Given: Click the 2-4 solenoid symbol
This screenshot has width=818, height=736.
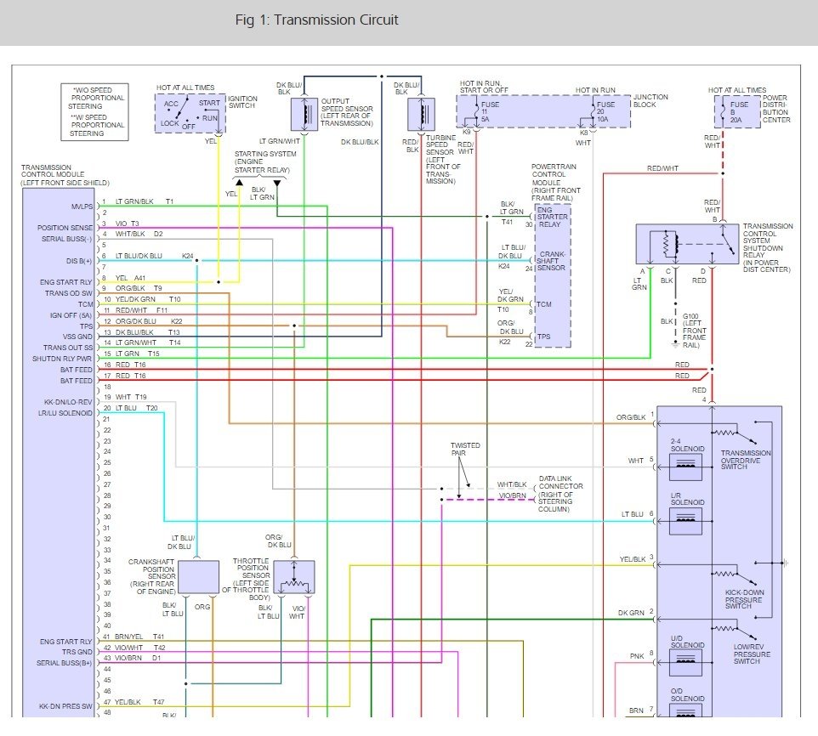Looking at the screenshot, I should [x=685, y=466].
